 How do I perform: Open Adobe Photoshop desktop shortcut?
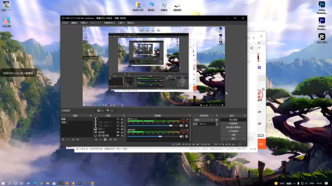tap(322, 7)
